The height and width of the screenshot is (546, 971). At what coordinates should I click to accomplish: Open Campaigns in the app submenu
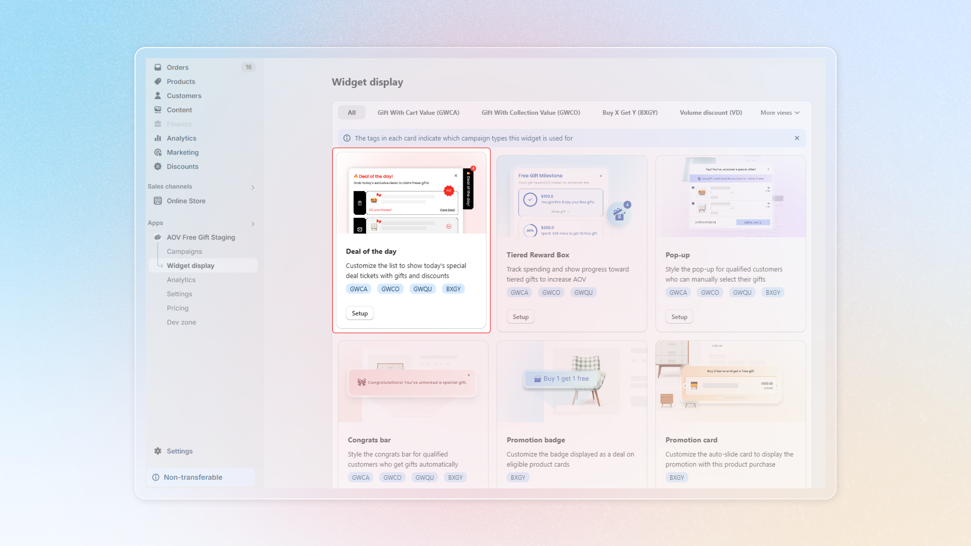(184, 251)
